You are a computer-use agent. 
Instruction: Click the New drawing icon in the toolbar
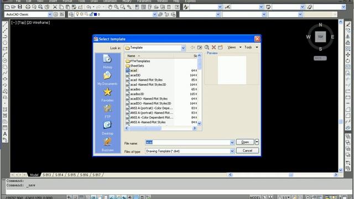[7, 7]
